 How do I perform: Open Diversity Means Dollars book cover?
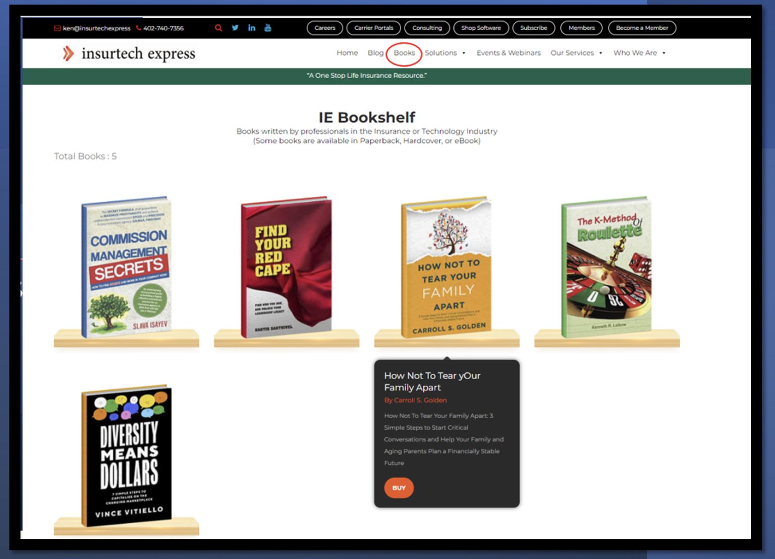126,455
